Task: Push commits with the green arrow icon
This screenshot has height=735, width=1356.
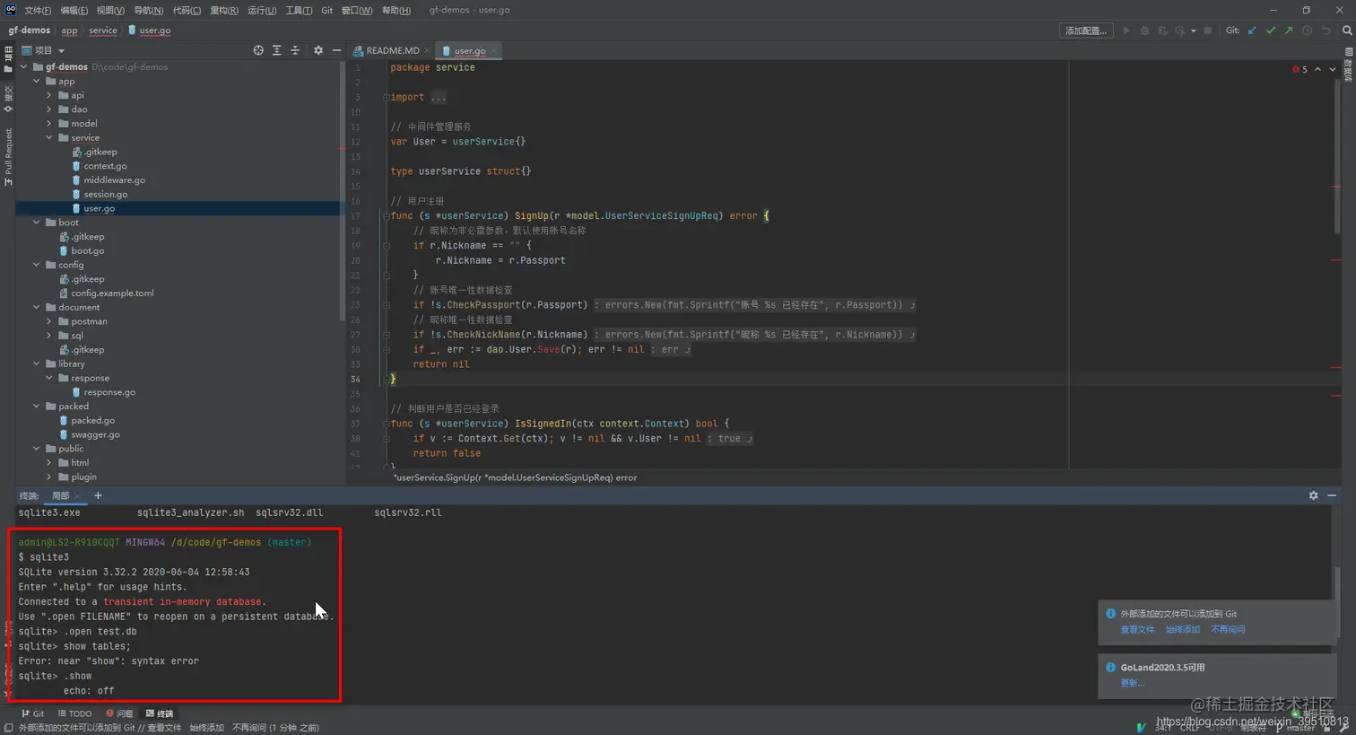Action: [x=1289, y=31]
